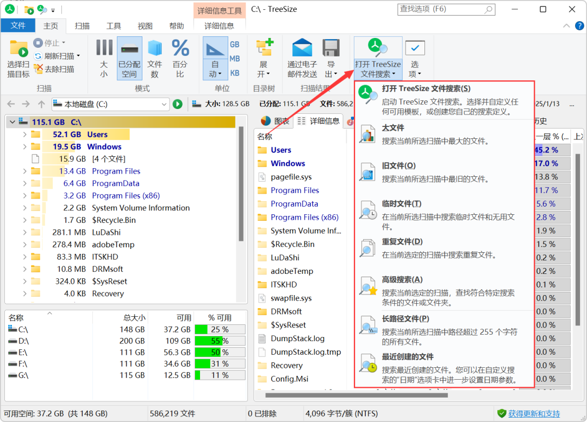Choose 大文件 search in menu

click(x=445, y=135)
